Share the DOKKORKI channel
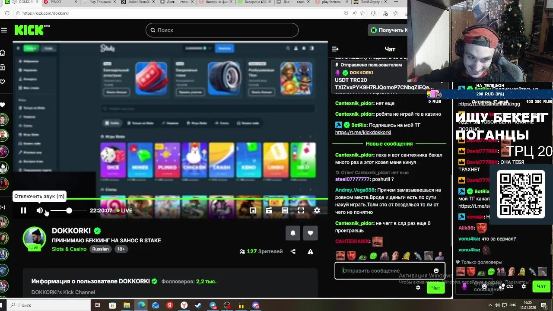The height and width of the screenshot is (311, 553). pyautogui.click(x=293, y=251)
